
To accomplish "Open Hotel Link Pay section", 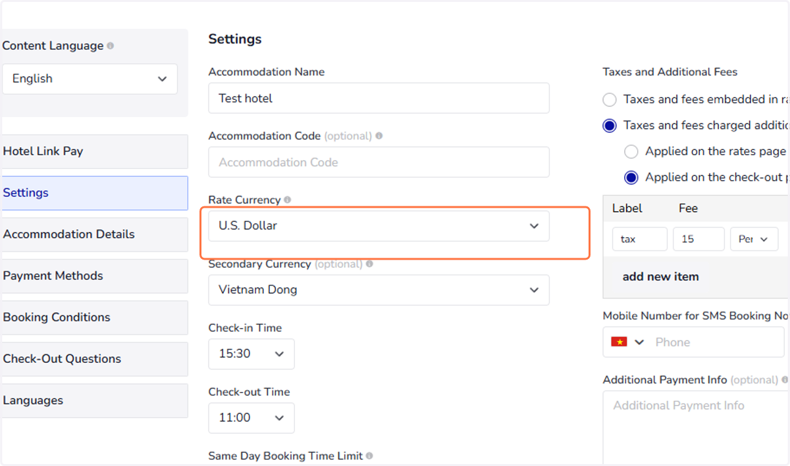I will pos(95,151).
